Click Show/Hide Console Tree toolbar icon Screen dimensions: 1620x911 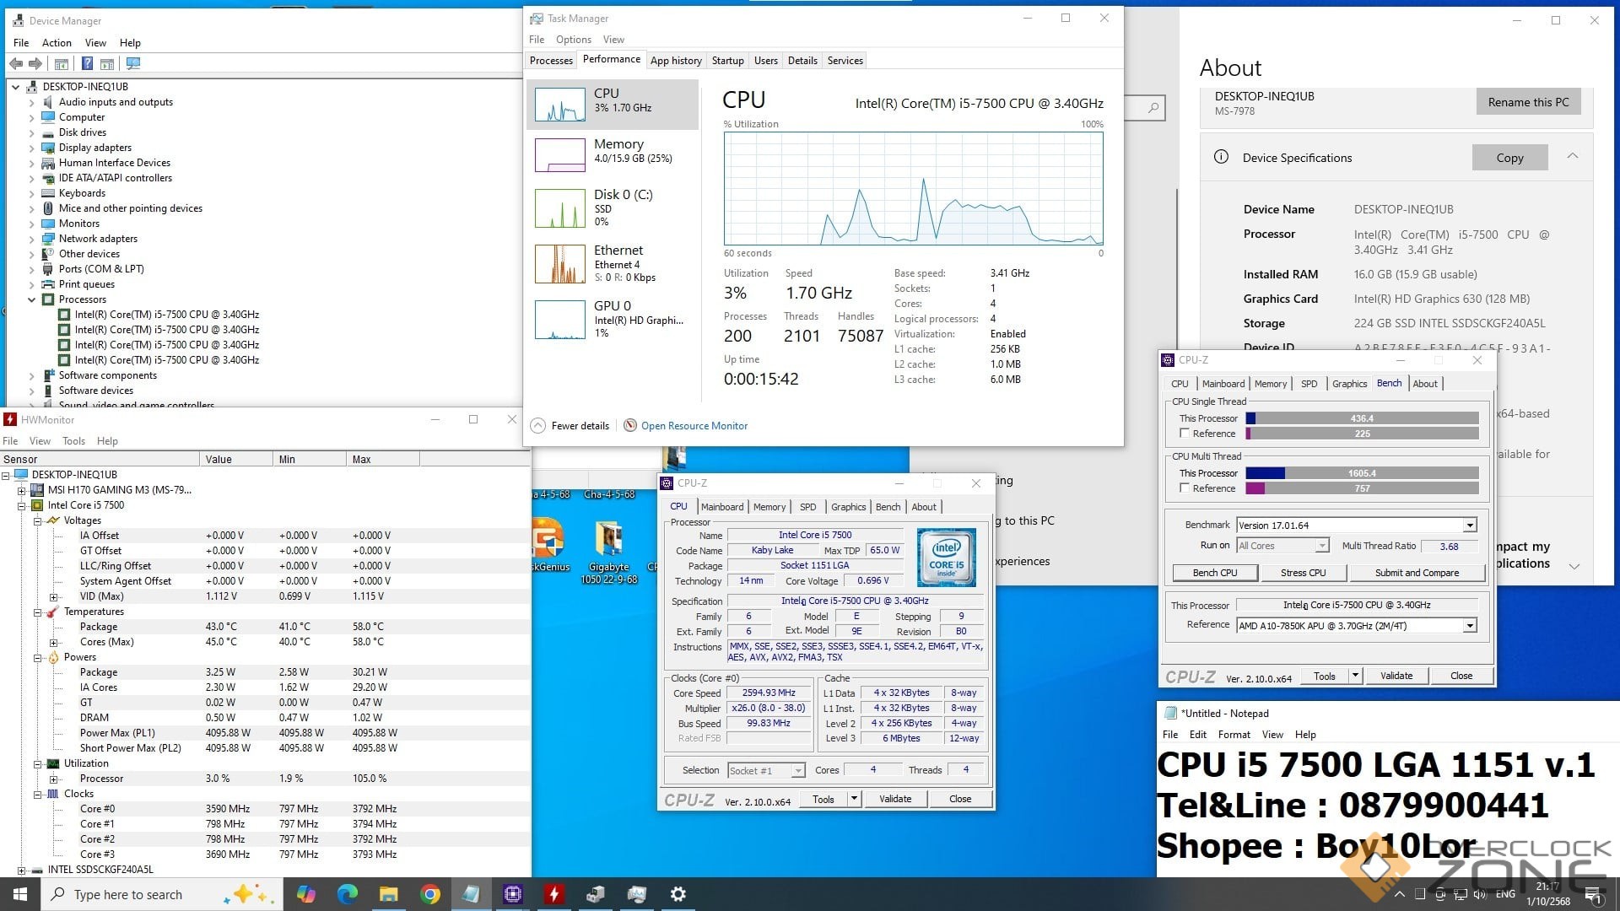pos(62,63)
